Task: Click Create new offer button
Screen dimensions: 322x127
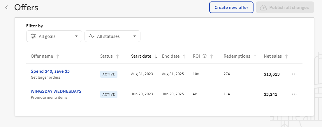Action: point(231,8)
